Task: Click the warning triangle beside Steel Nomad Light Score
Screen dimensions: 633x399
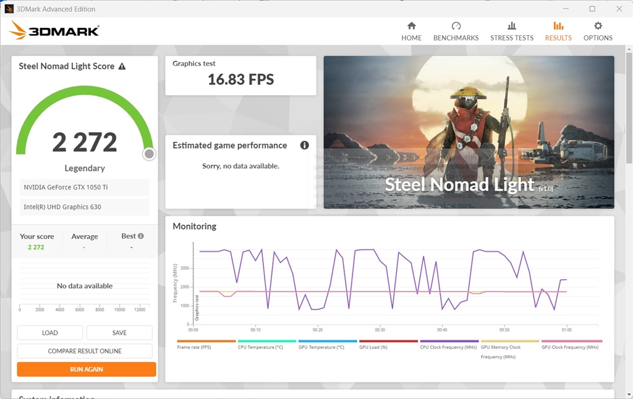Action: pos(122,66)
